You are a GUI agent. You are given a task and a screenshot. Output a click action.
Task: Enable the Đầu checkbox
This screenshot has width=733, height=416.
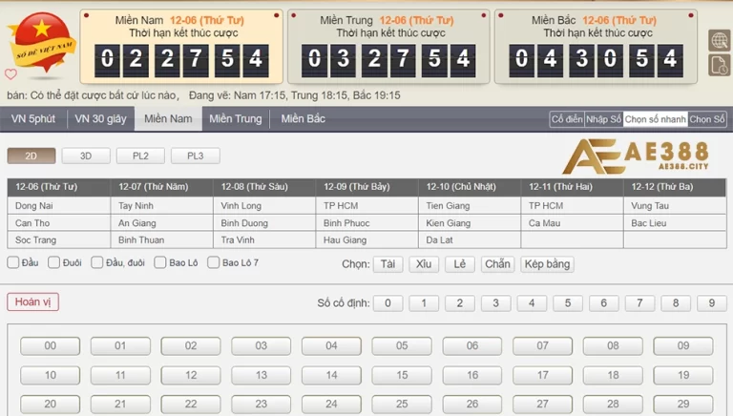pyautogui.click(x=13, y=262)
